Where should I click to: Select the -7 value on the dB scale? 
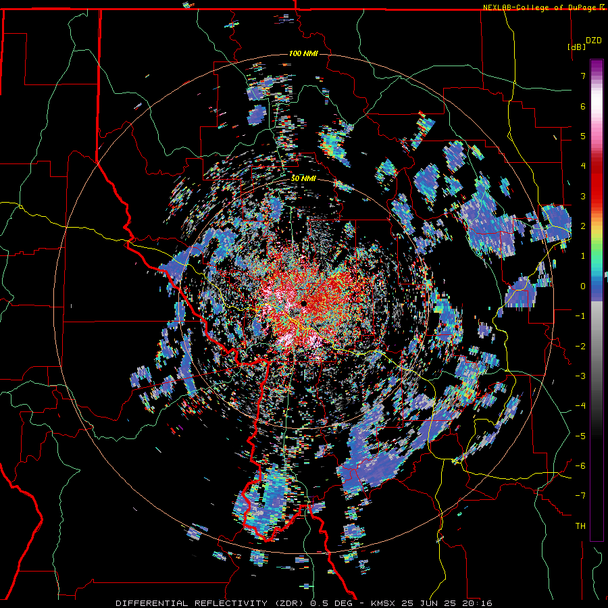coord(580,496)
